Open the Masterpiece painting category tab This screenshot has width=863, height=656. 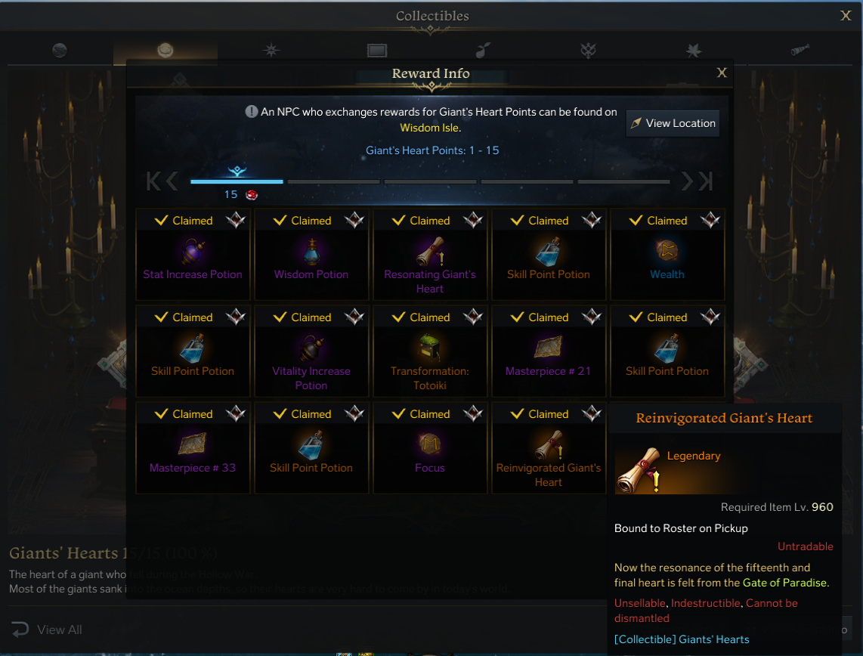tap(377, 51)
